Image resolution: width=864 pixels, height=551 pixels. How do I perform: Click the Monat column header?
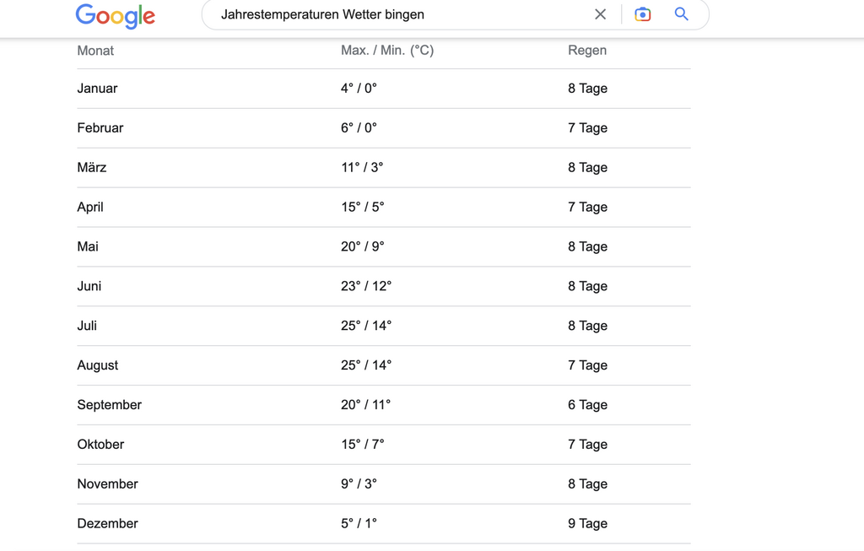[x=95, y=51]
